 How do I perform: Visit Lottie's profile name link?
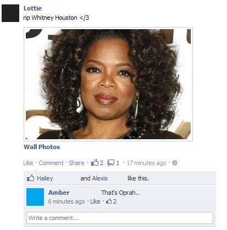pyautogui.click(x=32, y=8)
